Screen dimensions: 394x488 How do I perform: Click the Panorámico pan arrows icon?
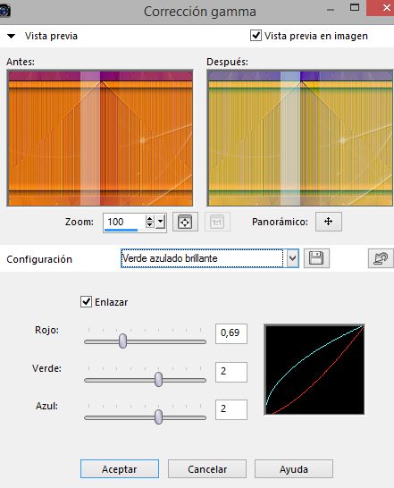329,222
